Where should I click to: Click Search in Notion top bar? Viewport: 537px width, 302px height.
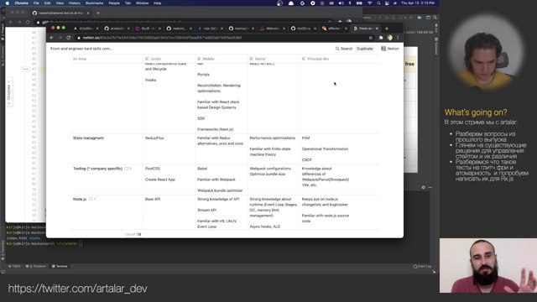[344, 49]
